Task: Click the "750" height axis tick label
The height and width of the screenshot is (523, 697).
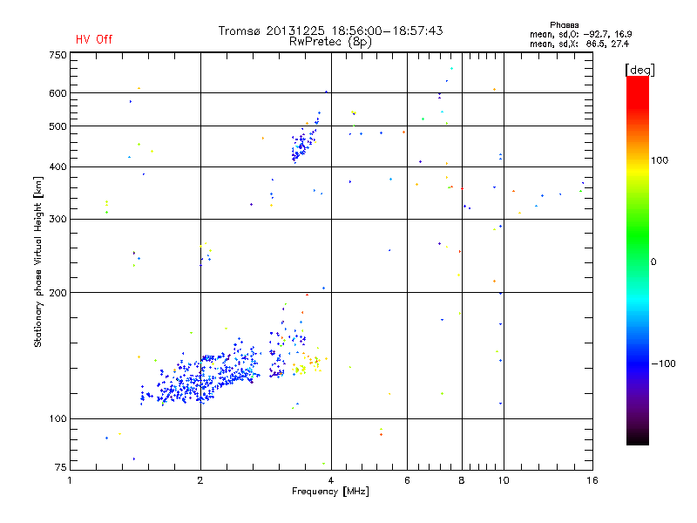Action: pyautogui.click(x=58, y=55)
